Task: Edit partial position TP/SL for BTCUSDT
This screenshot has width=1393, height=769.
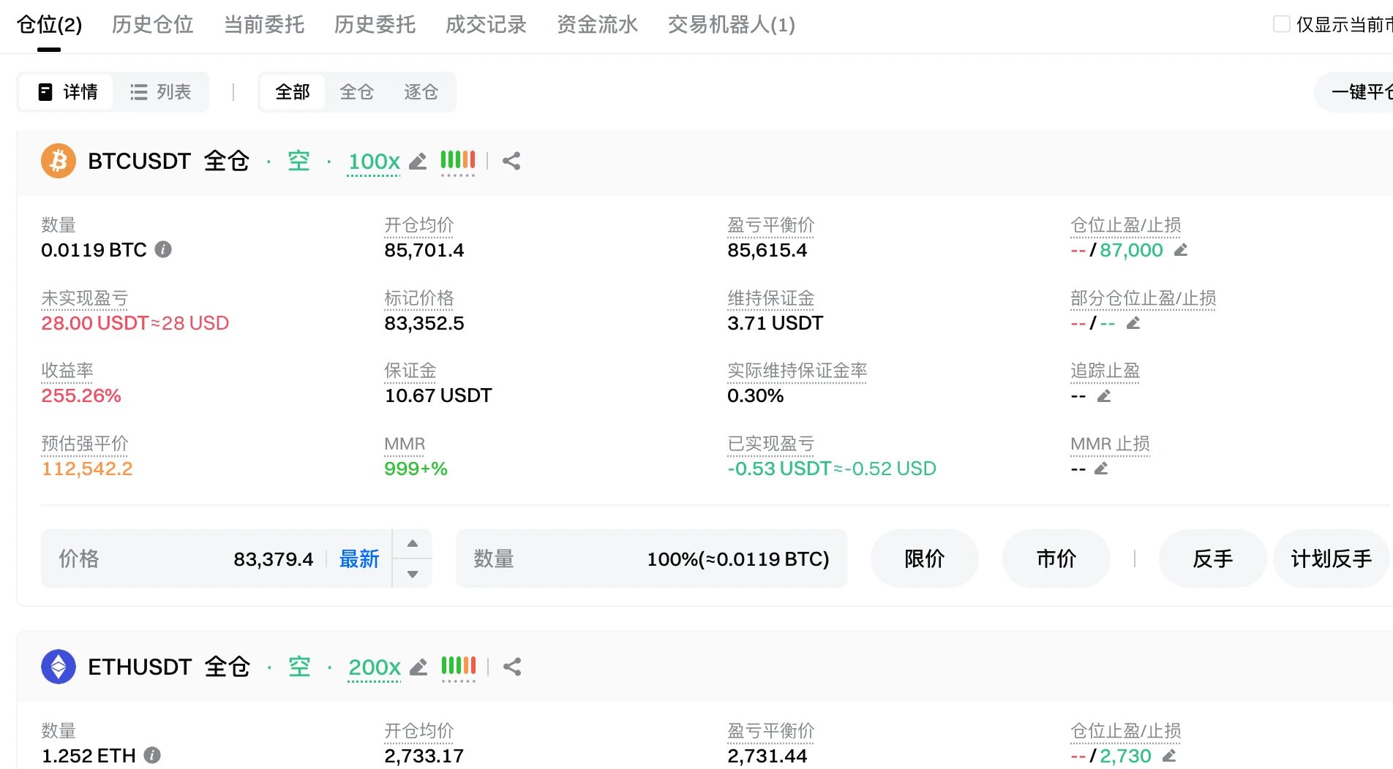Action: click(x=1133, y=323)
